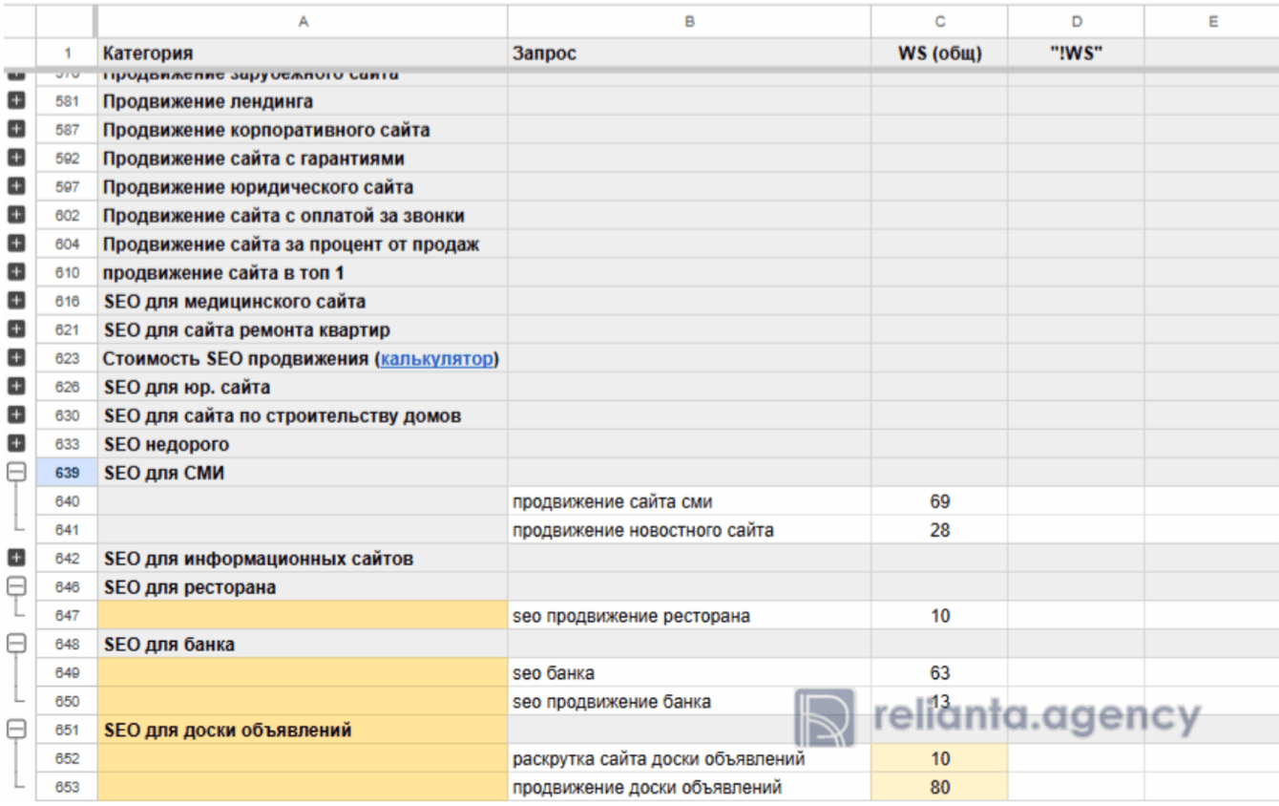The height and width of the screenshot is (806, 1279).
Task: Expand the Продвижение сайта с оплатой за звонки group
Action: point(15,215)
